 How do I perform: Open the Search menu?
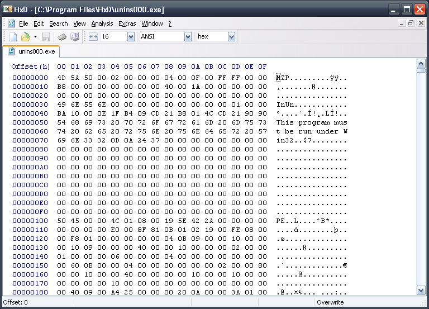59,24
